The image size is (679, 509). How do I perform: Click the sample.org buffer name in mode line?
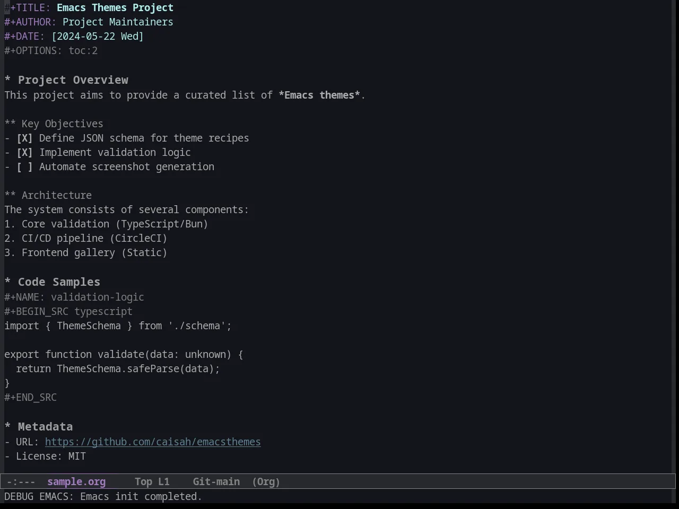tap(76, 482)
